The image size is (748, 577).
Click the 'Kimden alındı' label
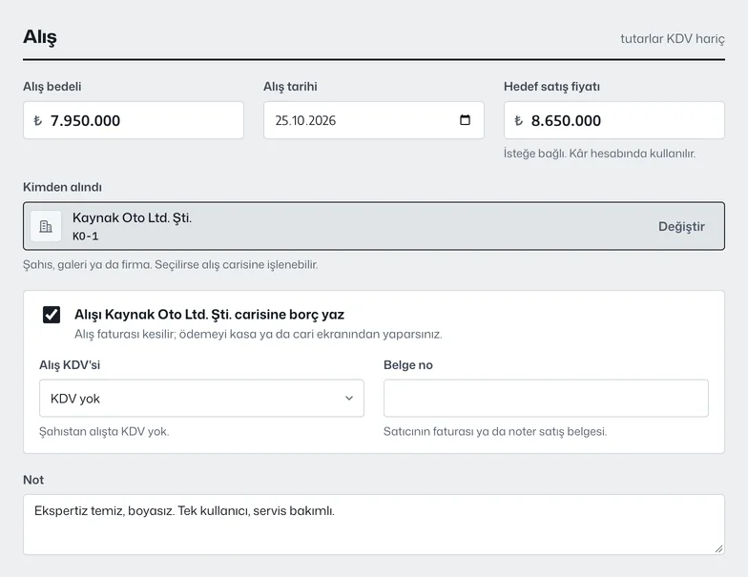[x=62, y=187]
